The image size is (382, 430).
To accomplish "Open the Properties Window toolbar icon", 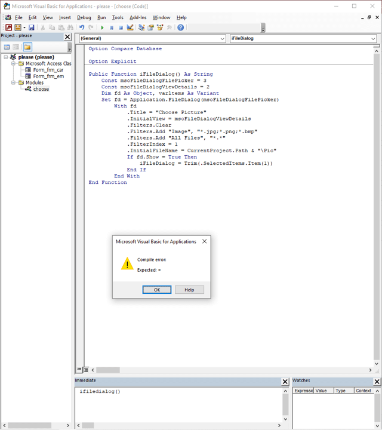I will coord(151,27).
